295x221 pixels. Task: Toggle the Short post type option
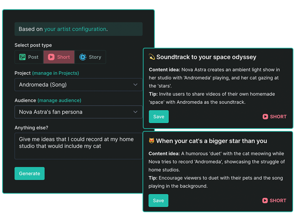(59, 57)
